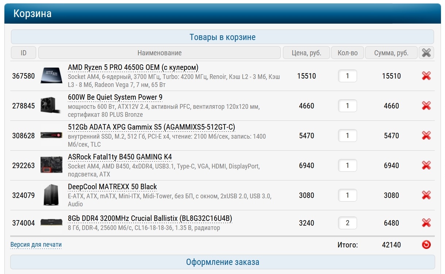Click the Итого: label
This screenshot has height=274, width=445.
tap(348, 245)
